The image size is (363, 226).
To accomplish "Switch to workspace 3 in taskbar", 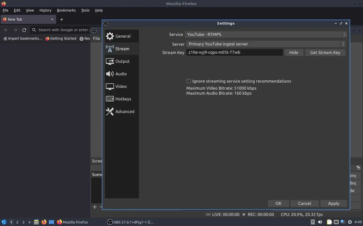I will coord(23,222).
